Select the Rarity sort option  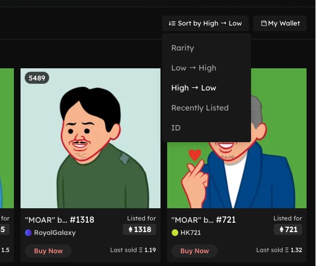point(183,48)
